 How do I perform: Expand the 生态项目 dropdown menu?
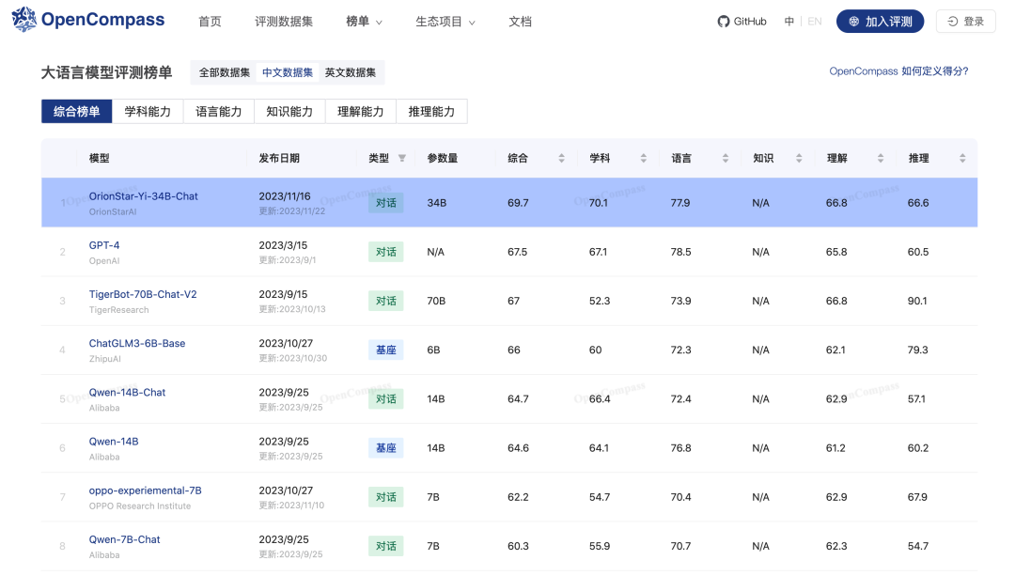(445, 22)
